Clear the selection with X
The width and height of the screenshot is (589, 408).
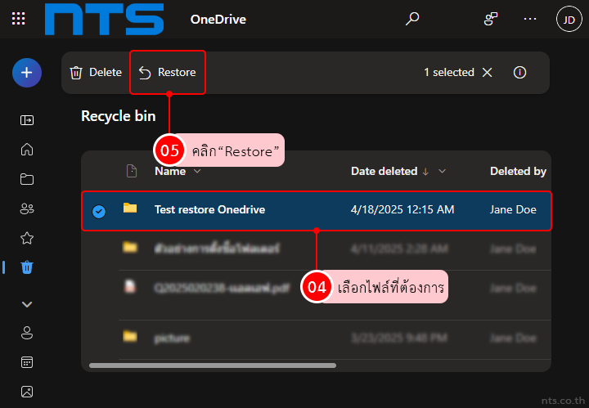(488, 72)
